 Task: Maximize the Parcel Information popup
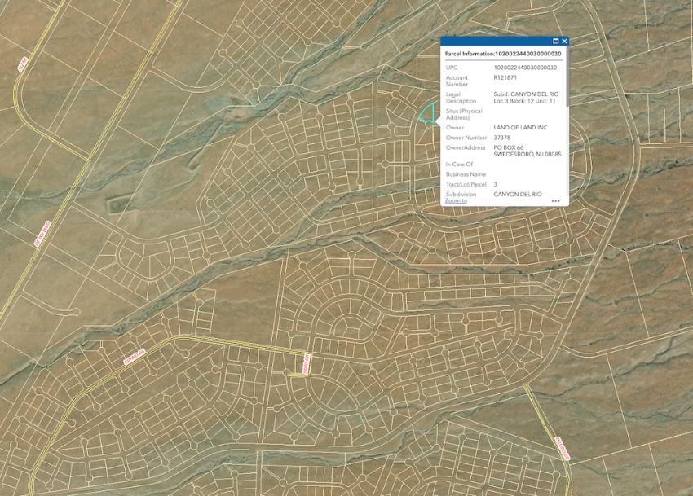[x=555, y=41]
